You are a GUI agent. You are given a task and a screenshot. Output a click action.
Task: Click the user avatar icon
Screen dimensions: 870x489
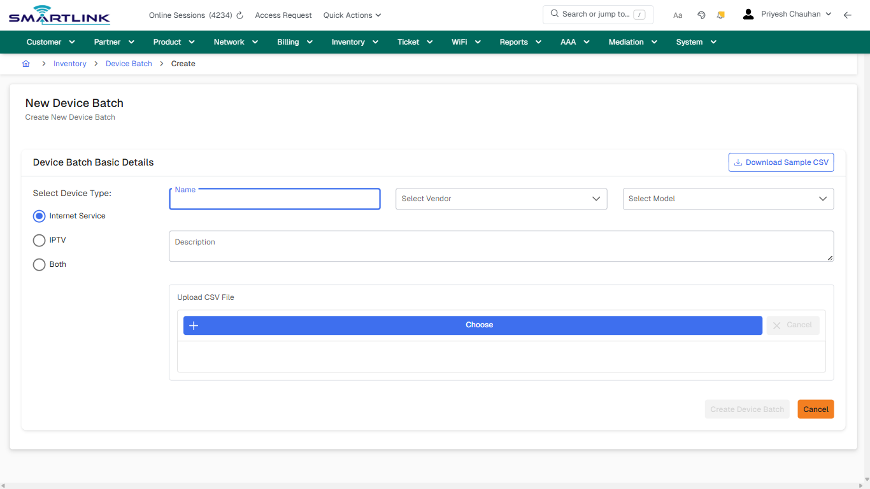point(748,13)
